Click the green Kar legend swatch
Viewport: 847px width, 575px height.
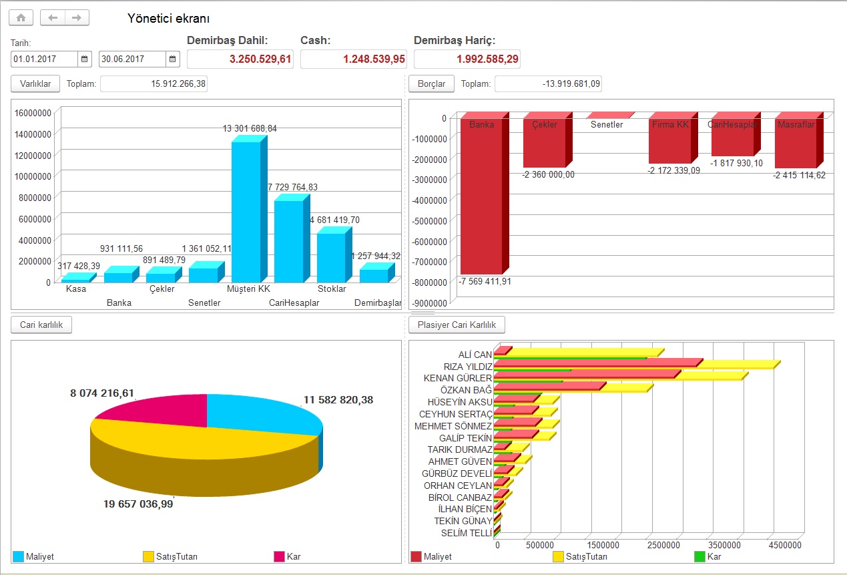699,556
